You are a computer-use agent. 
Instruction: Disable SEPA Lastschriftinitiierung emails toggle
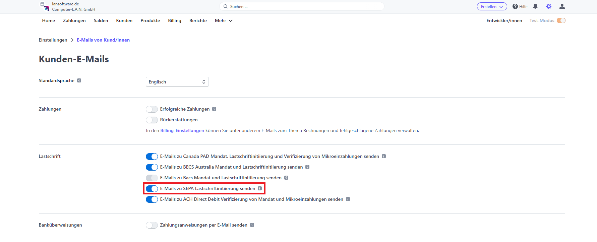click(x=152, y=189)
